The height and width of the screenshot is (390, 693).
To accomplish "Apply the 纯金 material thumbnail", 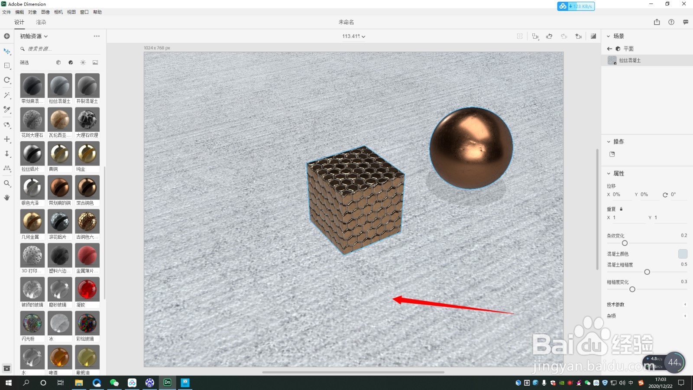I will [87, 153].
